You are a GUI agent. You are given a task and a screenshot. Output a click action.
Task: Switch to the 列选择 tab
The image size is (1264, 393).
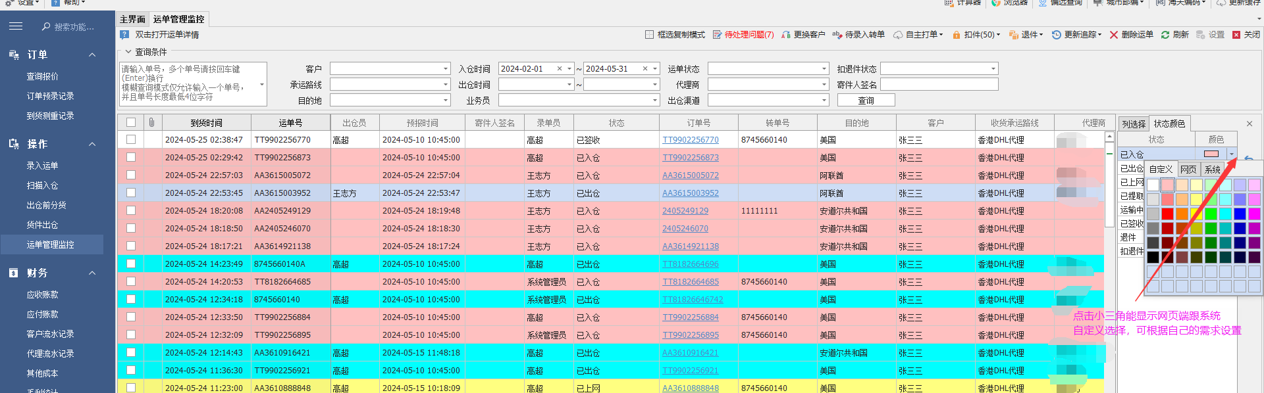pyautogui.click(x=1134, y=124)
